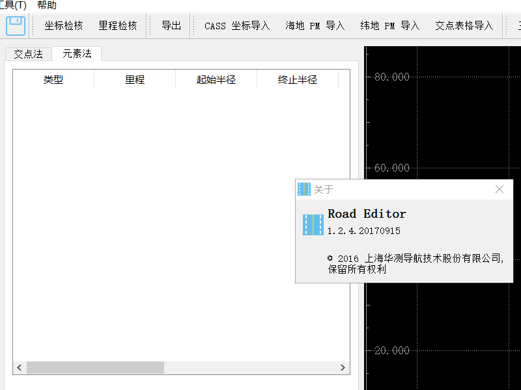
Task: Click 里程检核 toolbar button
Action: [x=118, y=25]
